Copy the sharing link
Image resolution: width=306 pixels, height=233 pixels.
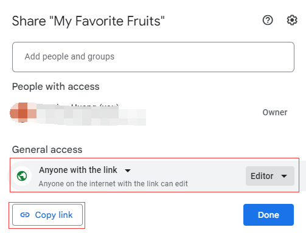click(x=47, y=215)
